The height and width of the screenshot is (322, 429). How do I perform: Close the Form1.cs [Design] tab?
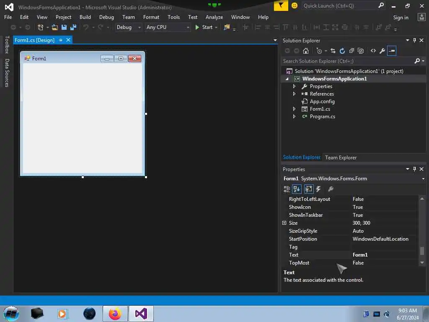(68, 40)
